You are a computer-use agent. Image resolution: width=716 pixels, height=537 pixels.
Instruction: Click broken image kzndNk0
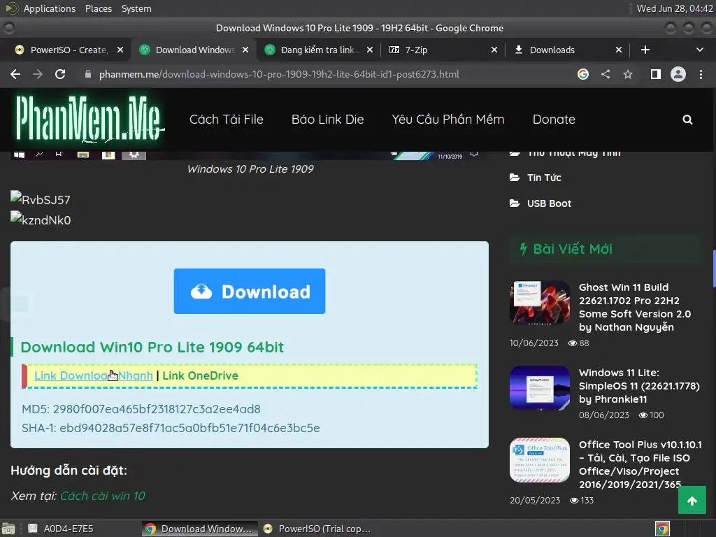click(x=41, y=219)
